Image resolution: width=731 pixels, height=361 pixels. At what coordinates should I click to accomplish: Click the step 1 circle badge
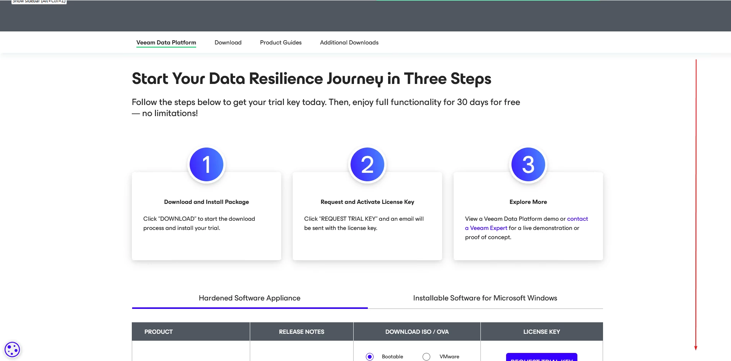pos(207,165)
